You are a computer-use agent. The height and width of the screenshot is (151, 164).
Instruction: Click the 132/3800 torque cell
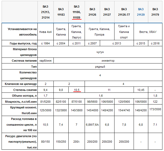(x=61, y=110)
